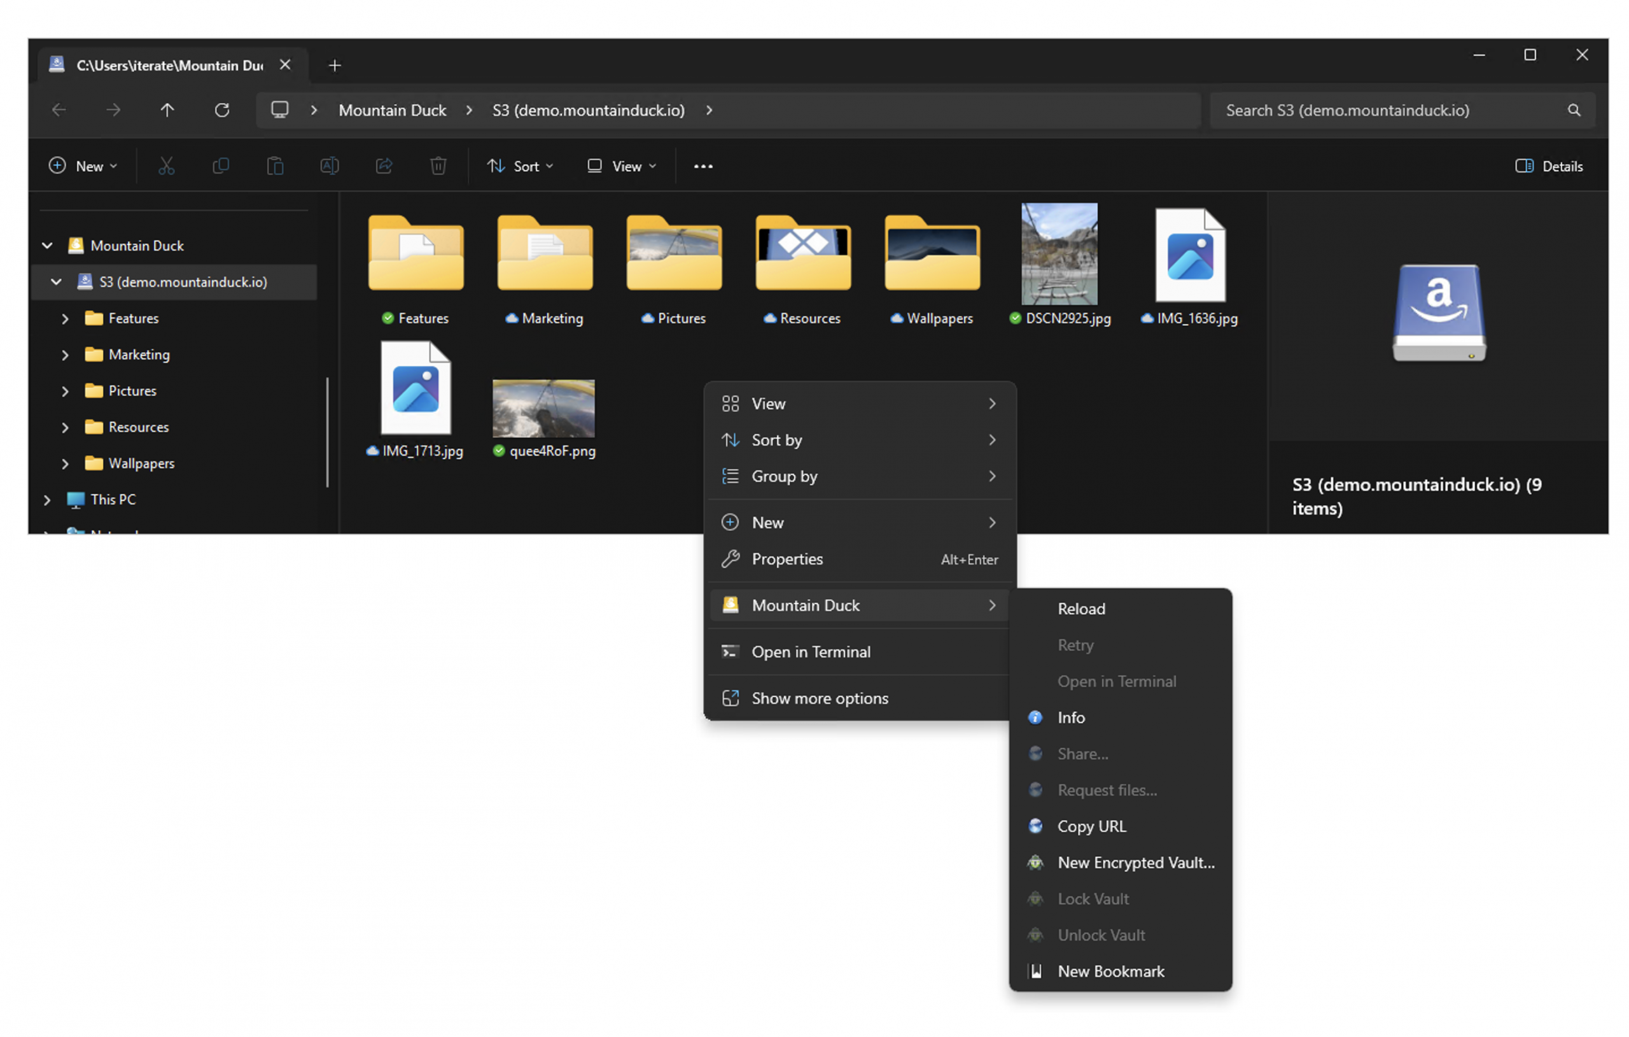
Task: Expand the Marketing folder in sidebar tree
Action: pos(65,355)
